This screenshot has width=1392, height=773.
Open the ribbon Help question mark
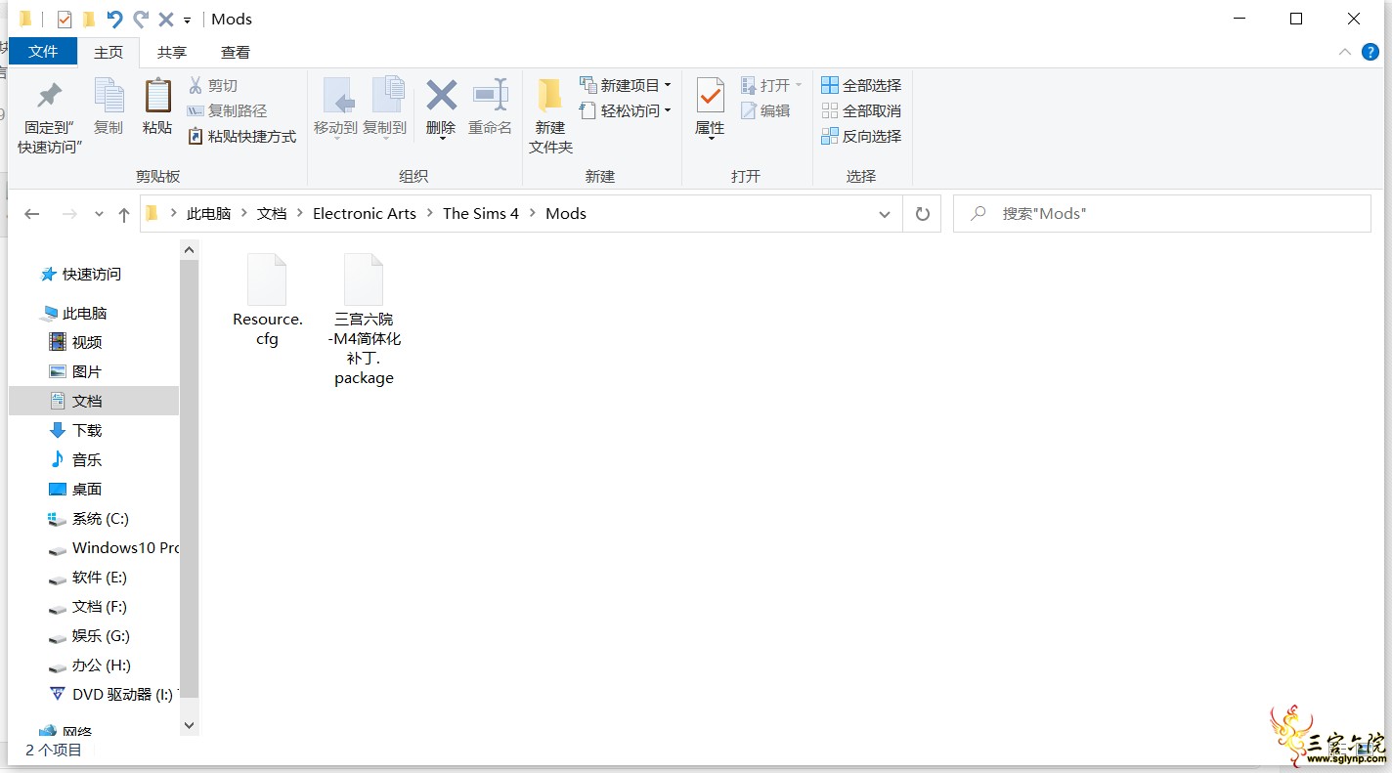(1371, 52)
